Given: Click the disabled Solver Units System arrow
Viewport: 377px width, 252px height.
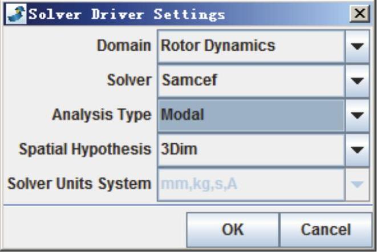Looking at the screenshot, I should point(358,184).
